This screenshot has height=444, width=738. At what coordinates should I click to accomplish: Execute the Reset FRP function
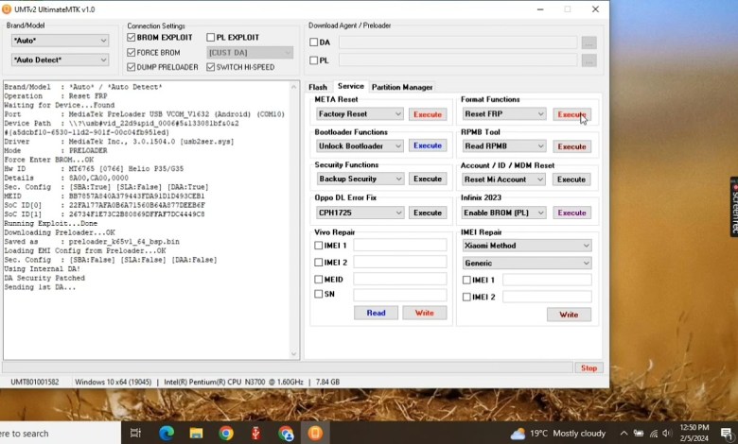[x=571, y=114]
